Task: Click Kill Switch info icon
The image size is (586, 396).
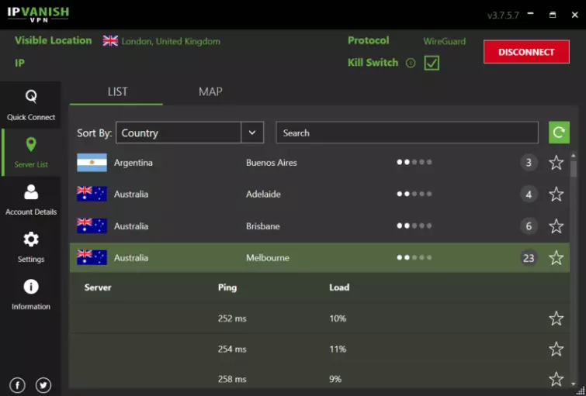Action: pyautogui.click(x=411, y=63)
